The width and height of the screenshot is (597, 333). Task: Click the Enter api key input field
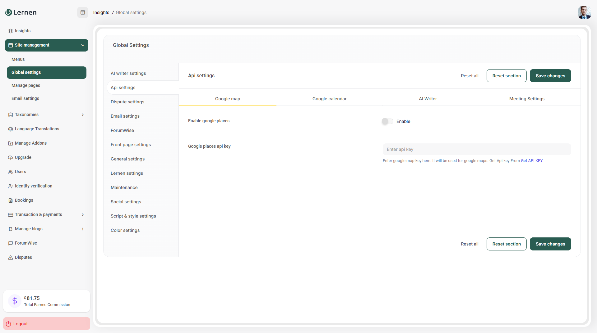(x=477, y=149)
